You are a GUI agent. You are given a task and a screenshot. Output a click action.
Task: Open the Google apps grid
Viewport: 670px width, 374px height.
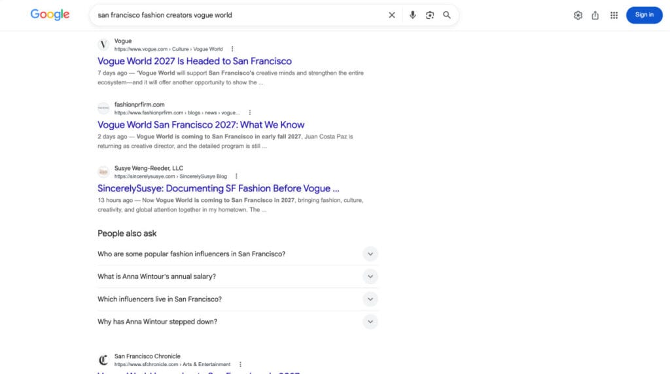point(614,16)
